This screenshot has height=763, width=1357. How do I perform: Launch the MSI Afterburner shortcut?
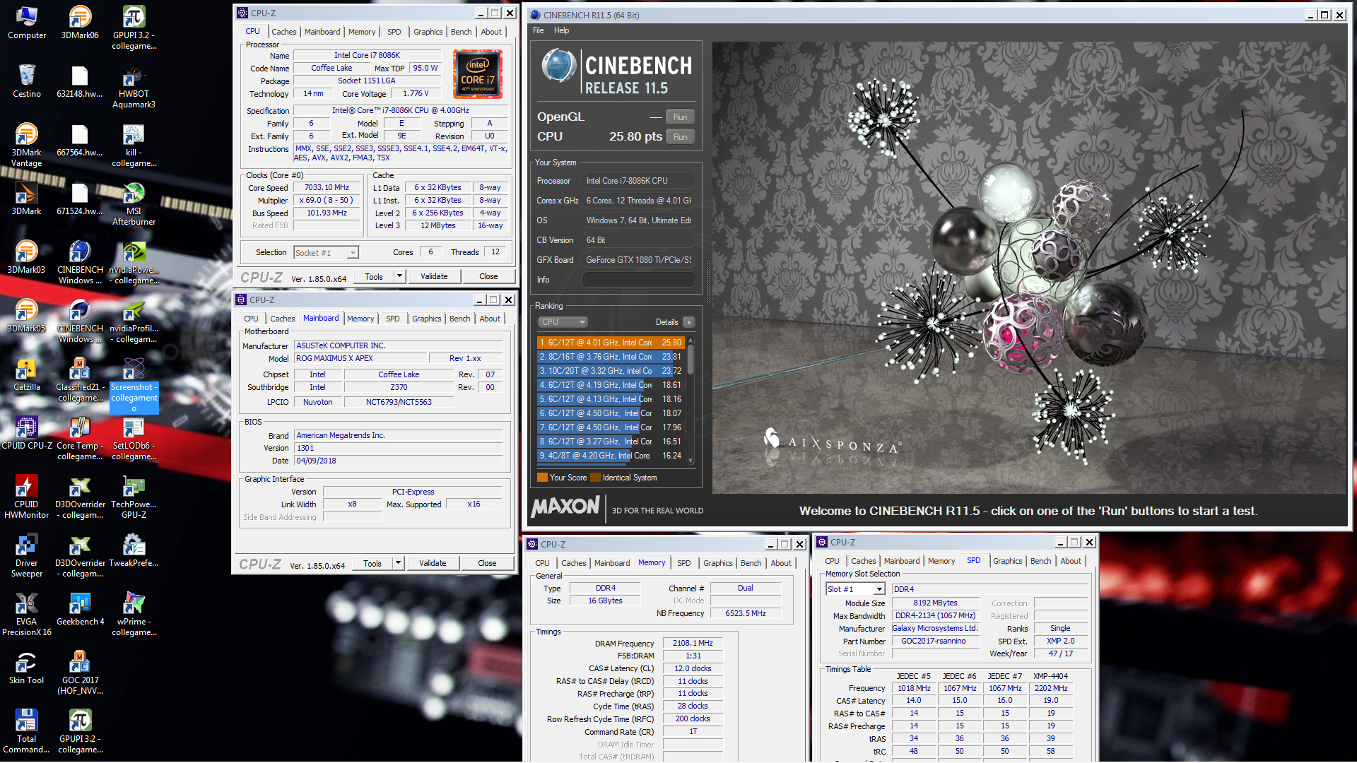click(134, 204)
